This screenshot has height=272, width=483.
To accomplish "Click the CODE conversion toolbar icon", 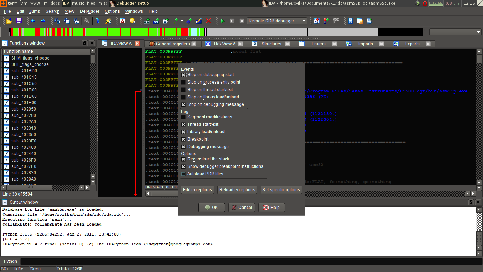I will (x=147, y=21).
